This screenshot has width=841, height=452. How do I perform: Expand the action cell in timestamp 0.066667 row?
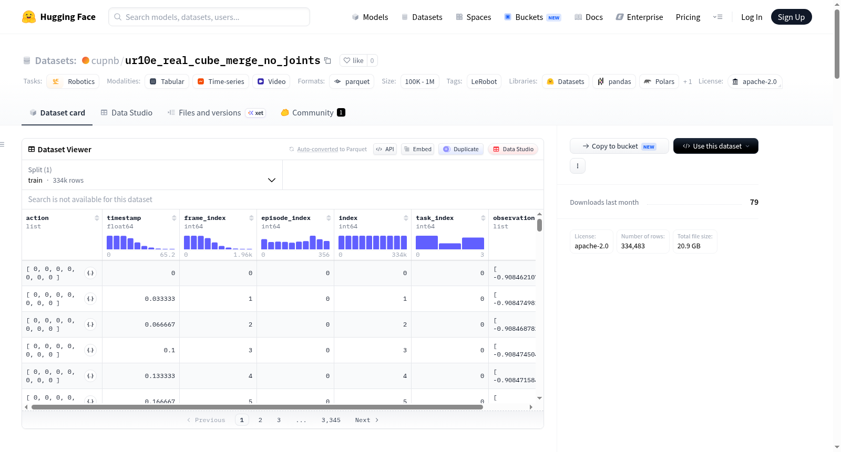(90, 324)
